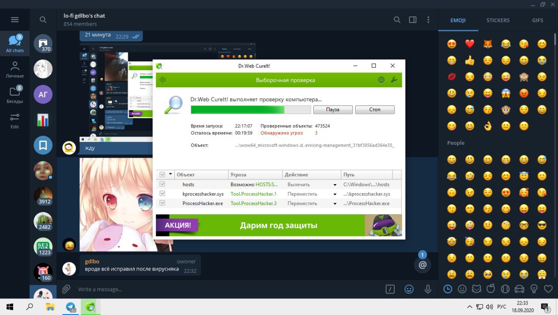The width and height of the screenshot is (558, 315).
Task: Click the gdlbo sender name link
Action: click(x=92, y=261)
